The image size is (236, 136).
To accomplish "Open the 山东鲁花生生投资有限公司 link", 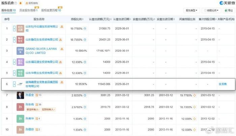I will [42, 39].
